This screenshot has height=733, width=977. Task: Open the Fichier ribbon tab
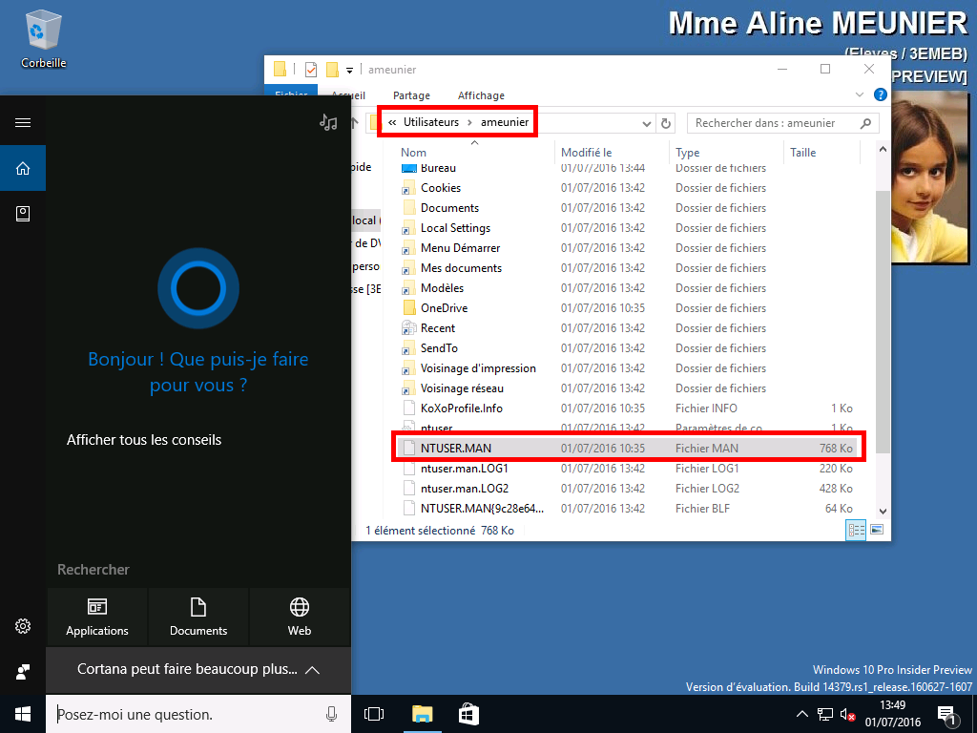click(x=291, y=92)
